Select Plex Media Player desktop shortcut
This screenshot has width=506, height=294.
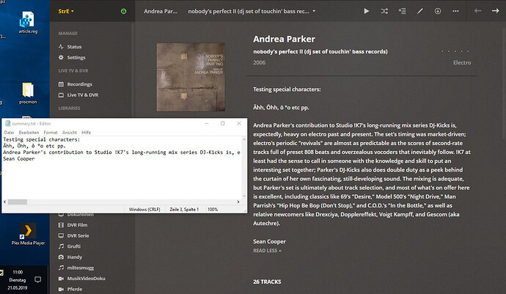point(28,235)
